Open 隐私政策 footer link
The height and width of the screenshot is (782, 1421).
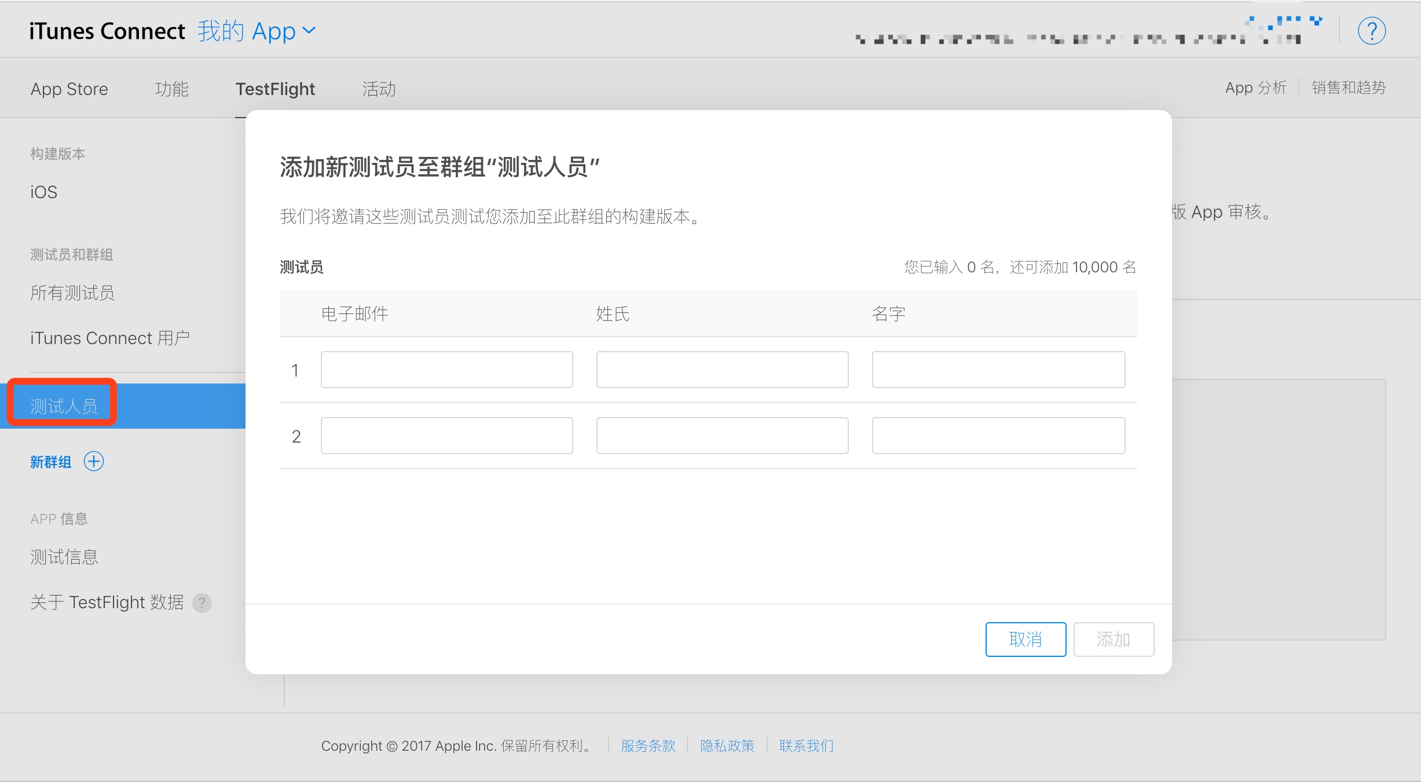click(727, 746)
